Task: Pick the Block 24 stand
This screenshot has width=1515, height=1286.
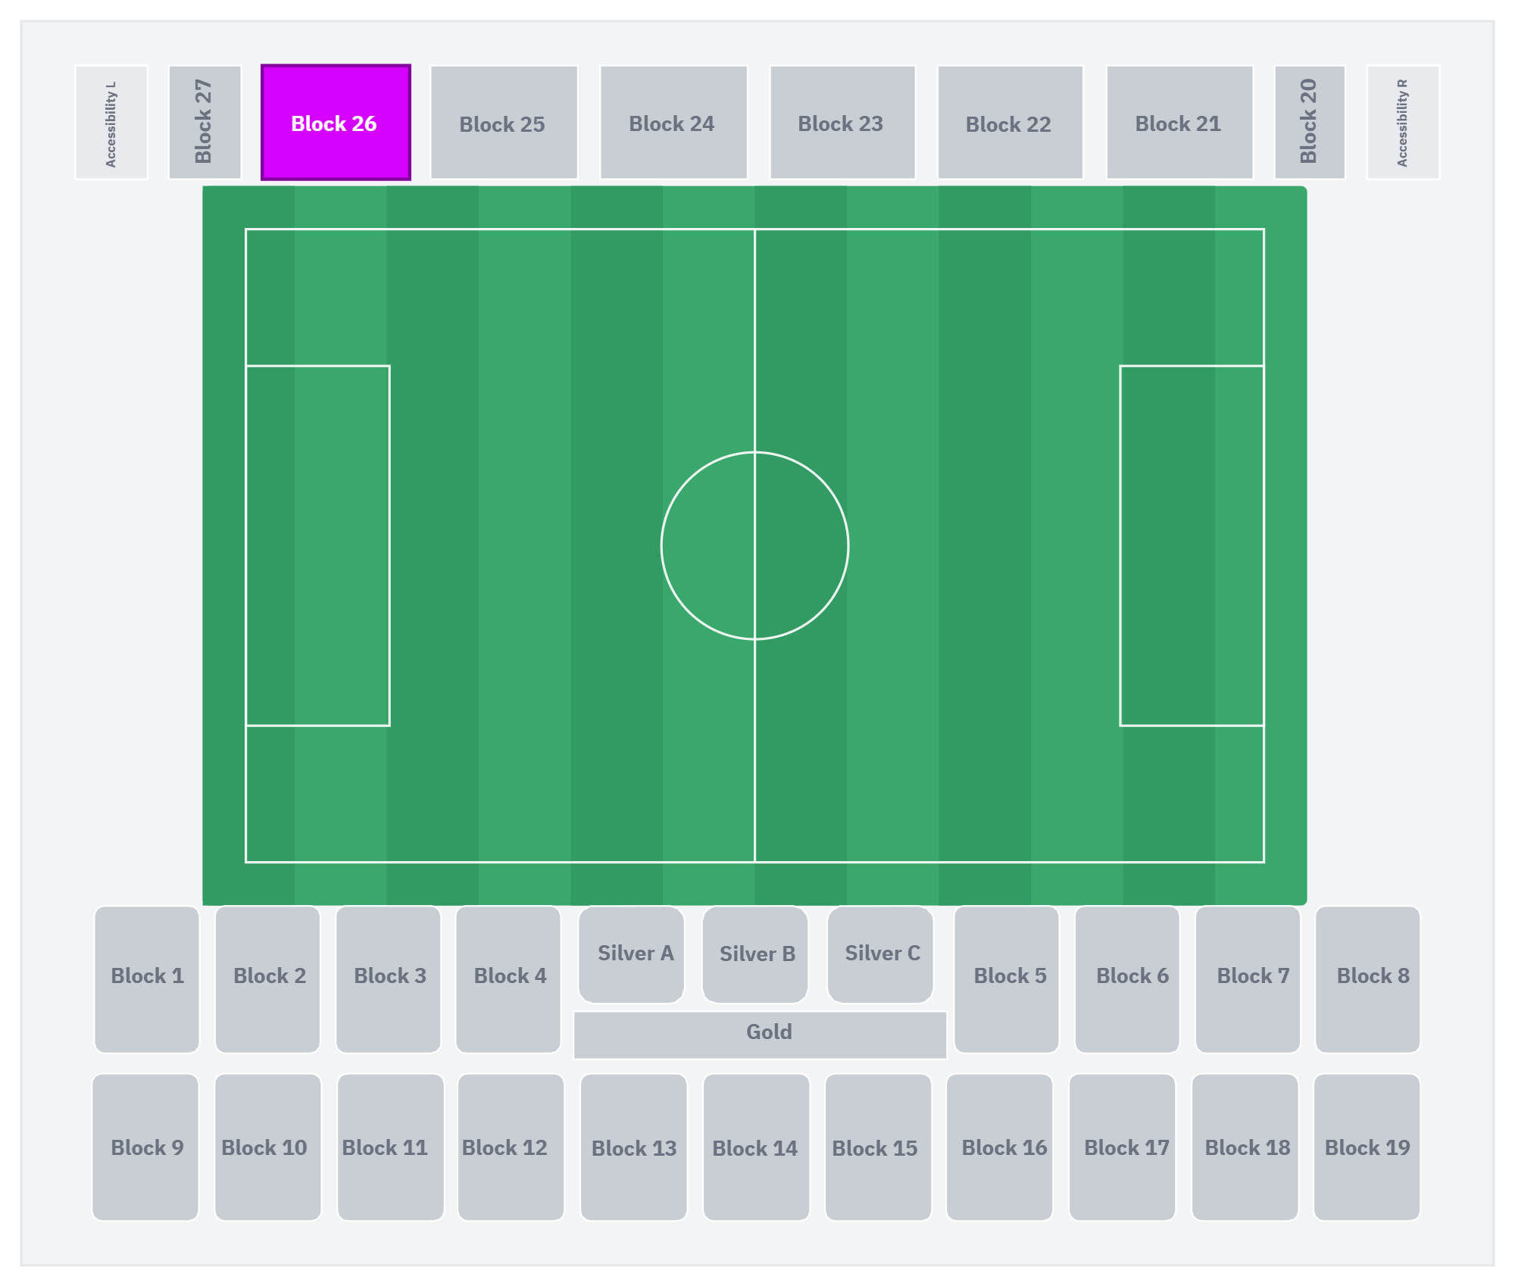Action: coord(673,123)
